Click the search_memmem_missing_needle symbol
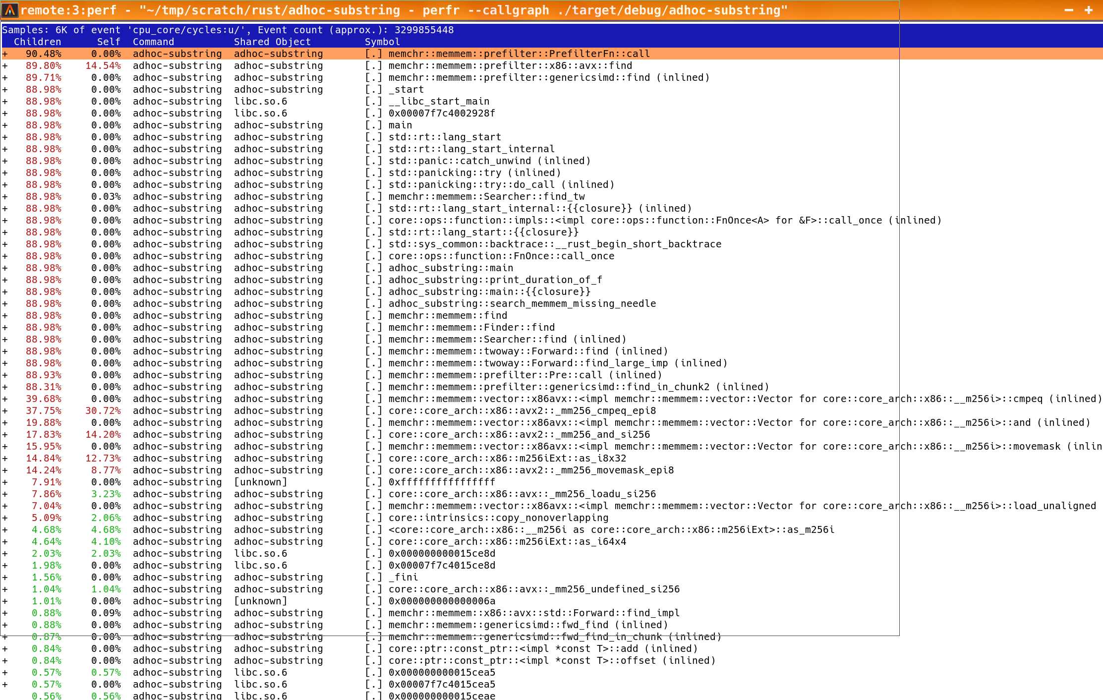 pyautogui.click(x=522, y=303)
